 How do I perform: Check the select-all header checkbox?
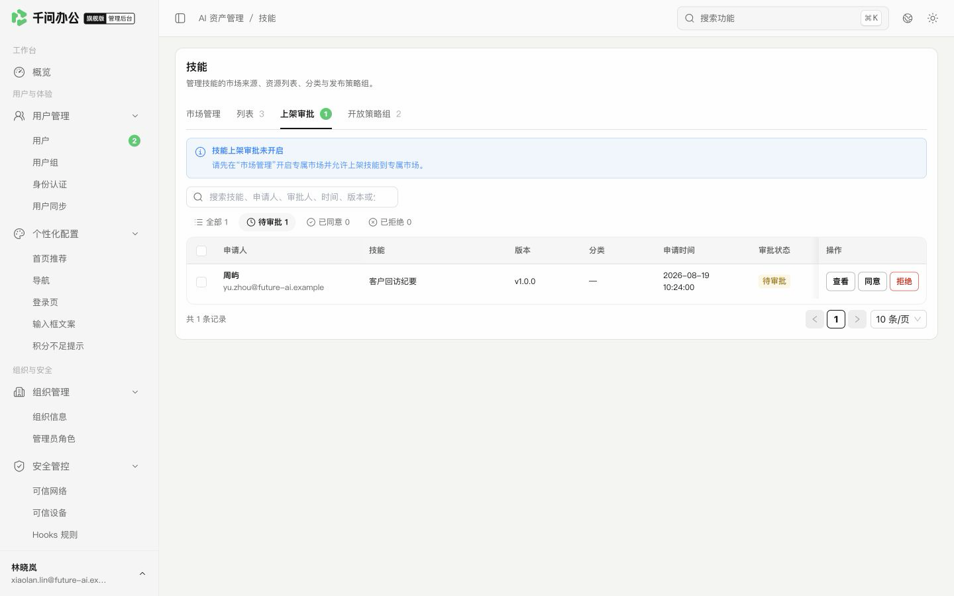click(x=201, y=251)
